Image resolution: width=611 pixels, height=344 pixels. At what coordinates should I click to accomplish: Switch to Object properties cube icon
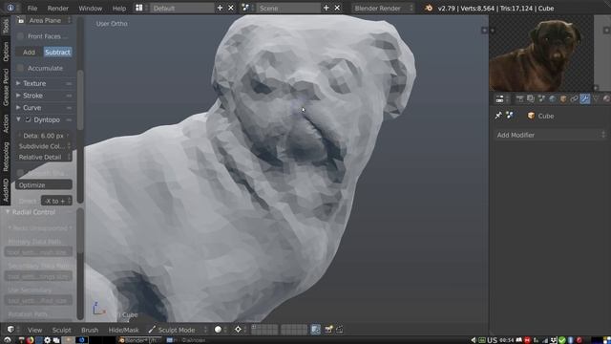click(563, 99)
